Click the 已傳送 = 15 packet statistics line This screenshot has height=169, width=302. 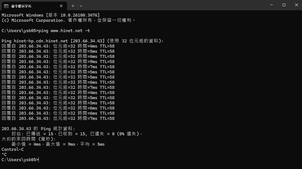point(77,134)
